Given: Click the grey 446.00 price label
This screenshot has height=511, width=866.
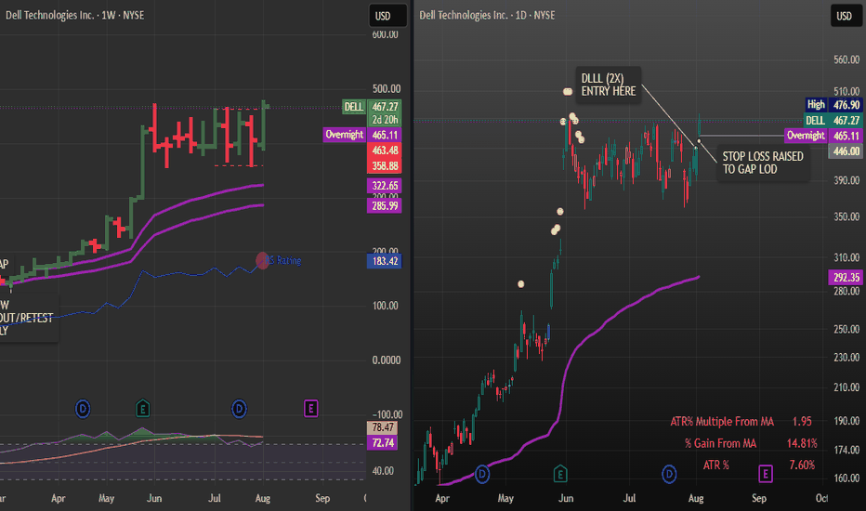Looking at the screenshot, I should point(846,151).
